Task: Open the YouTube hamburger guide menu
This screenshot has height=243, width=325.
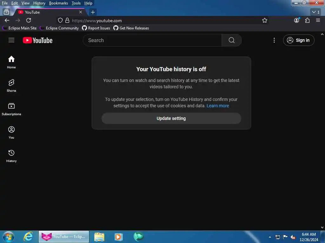Action: 11,40
